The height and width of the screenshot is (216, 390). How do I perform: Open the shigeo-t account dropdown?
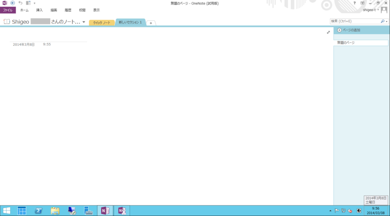371,10
